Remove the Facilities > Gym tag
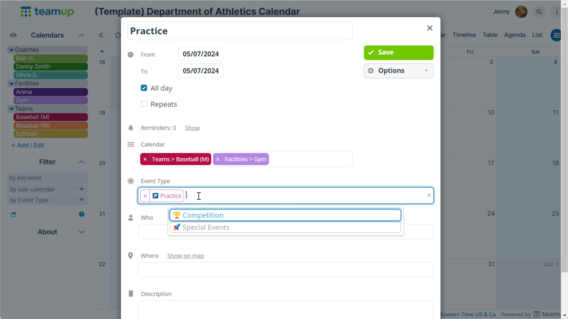 pyautogui.click(x=217, y=159)
